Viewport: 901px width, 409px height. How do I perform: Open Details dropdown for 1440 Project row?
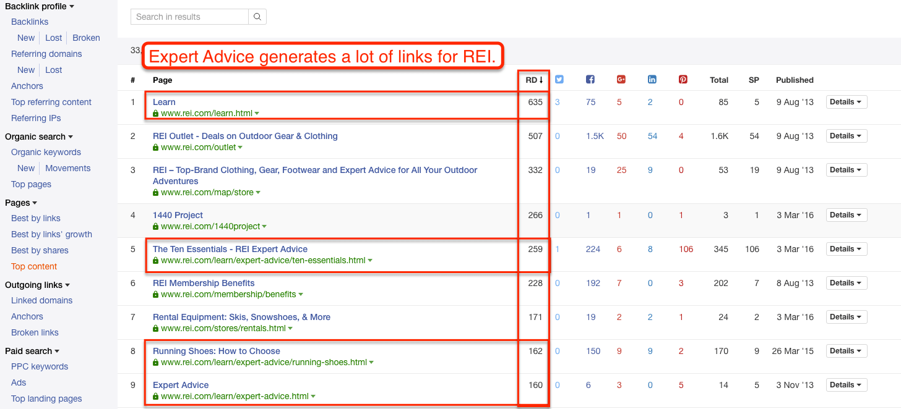(x=846, y=215)
